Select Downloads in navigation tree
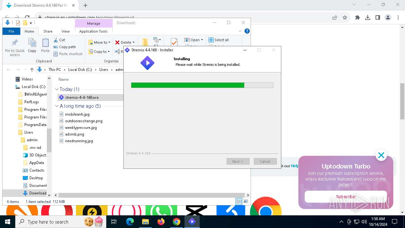Screen dimensions: 405x228 point(38,193)
